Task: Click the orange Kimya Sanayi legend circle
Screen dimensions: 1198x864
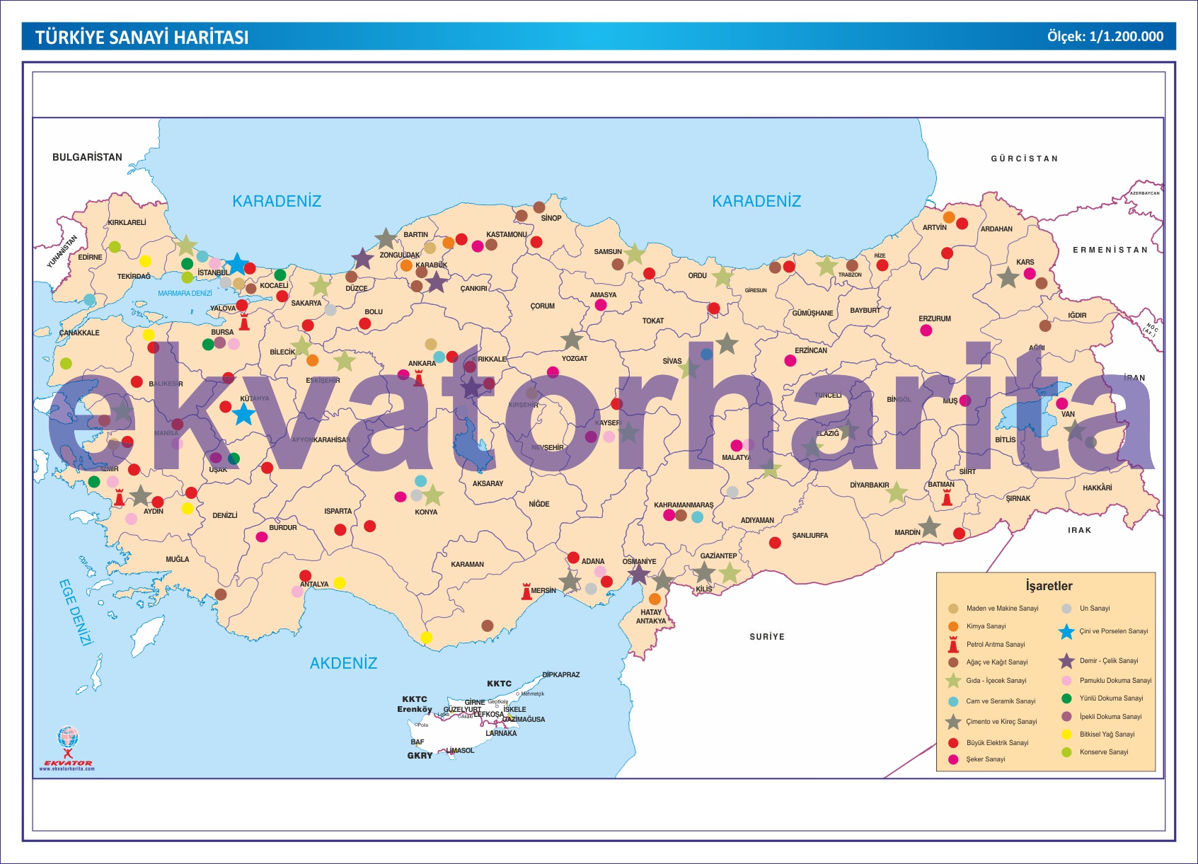Action: pyautogui.click(x=953, y=626)
